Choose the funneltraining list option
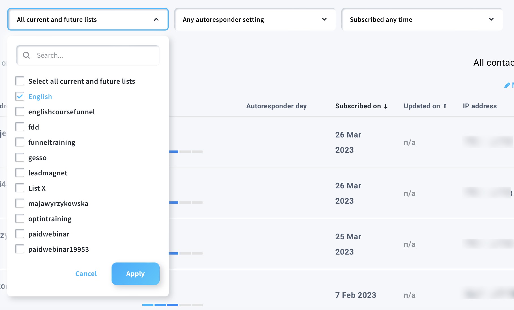The height and width of the screenshot is (310, 514). (52, 142)
